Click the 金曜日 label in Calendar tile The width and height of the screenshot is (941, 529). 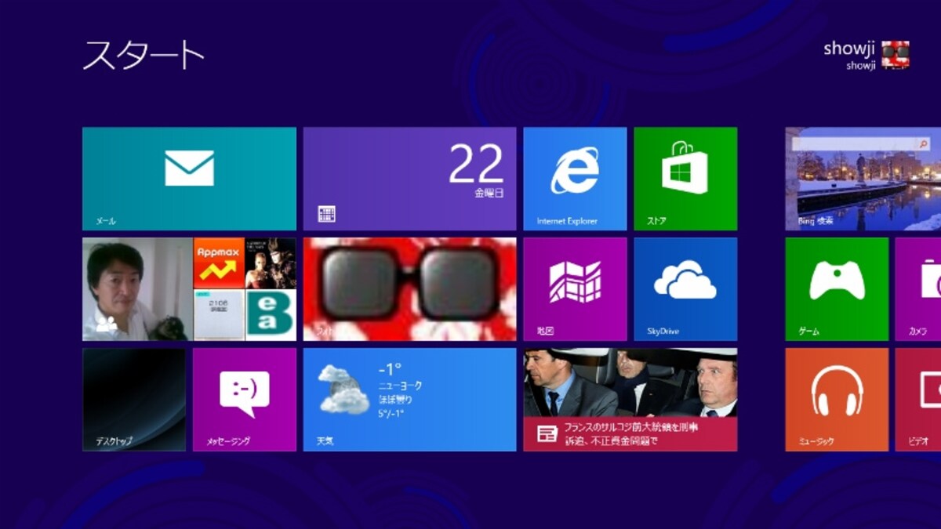coord(489,192)
